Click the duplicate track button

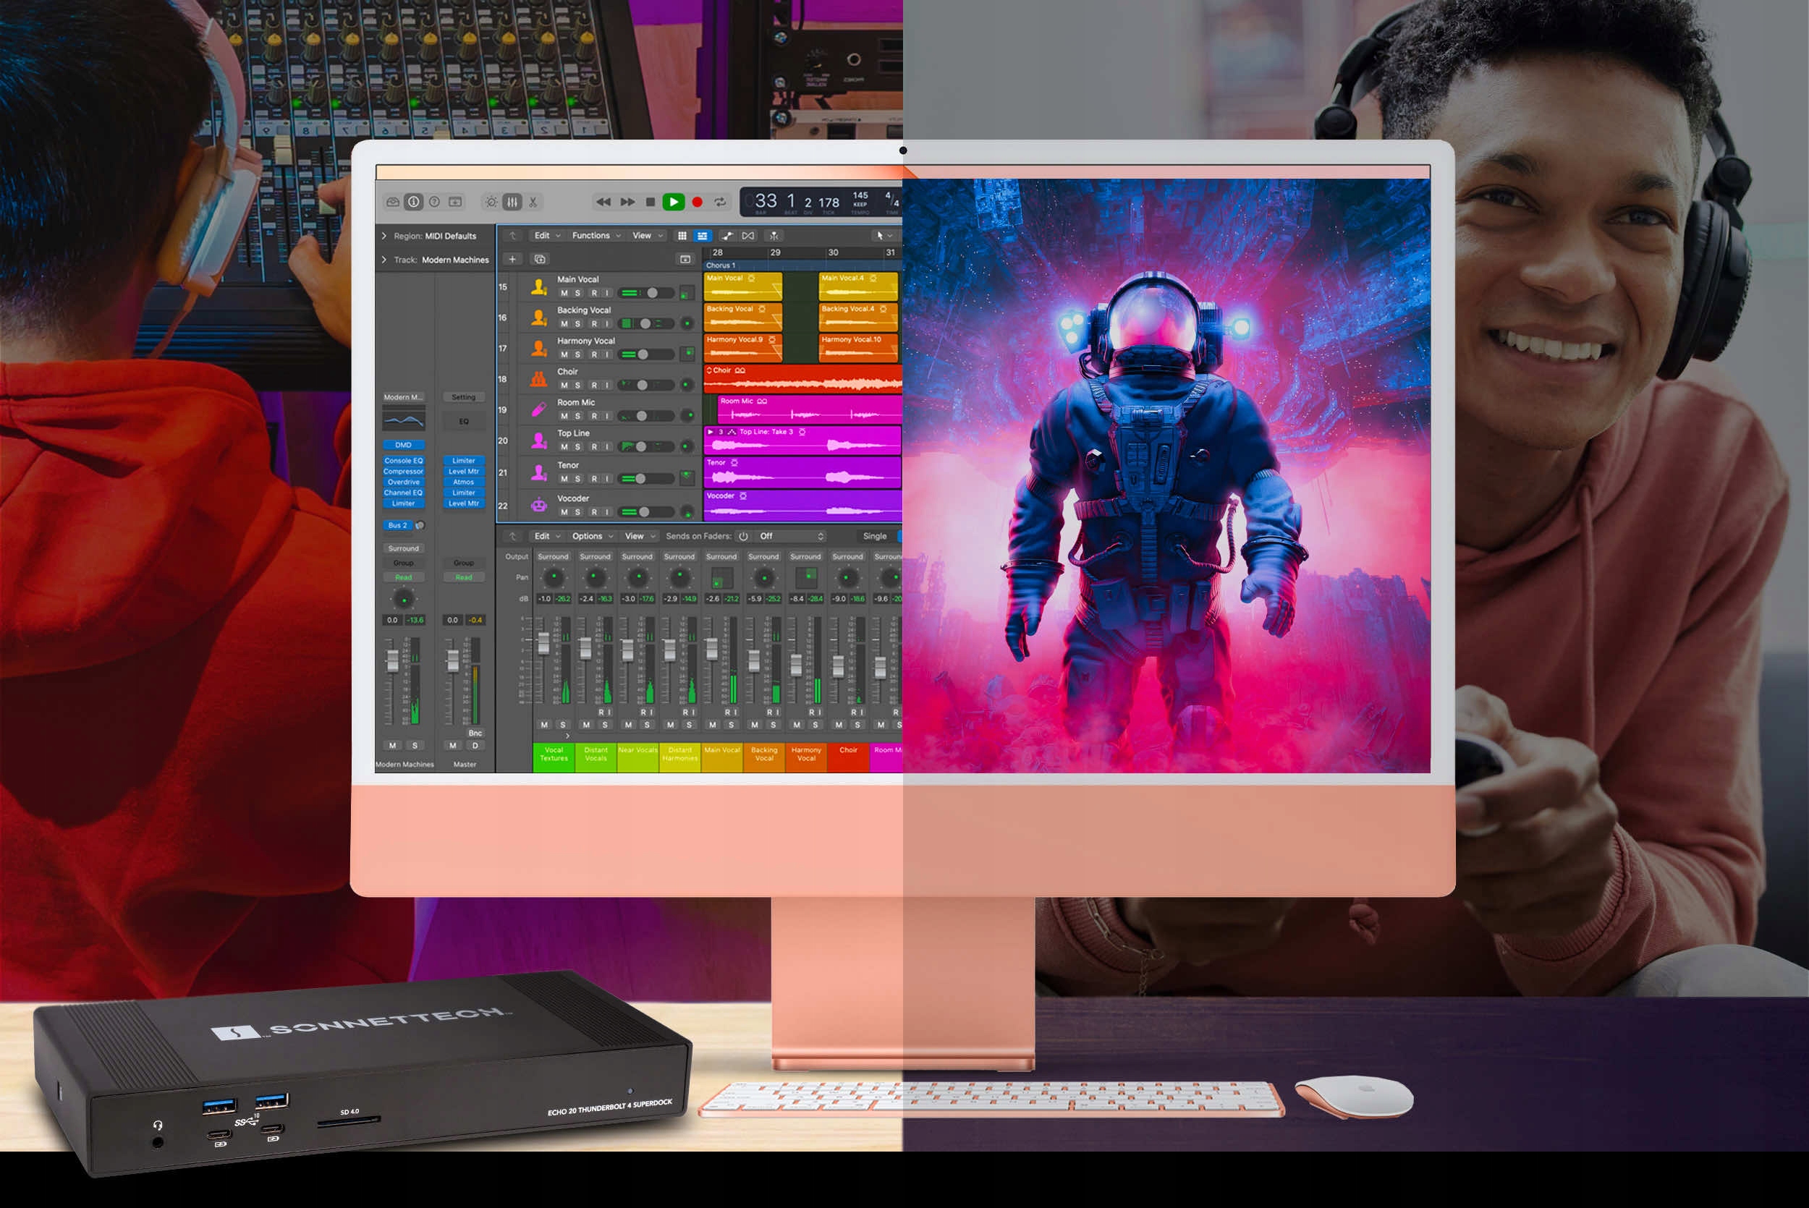[x=540, y=260]
